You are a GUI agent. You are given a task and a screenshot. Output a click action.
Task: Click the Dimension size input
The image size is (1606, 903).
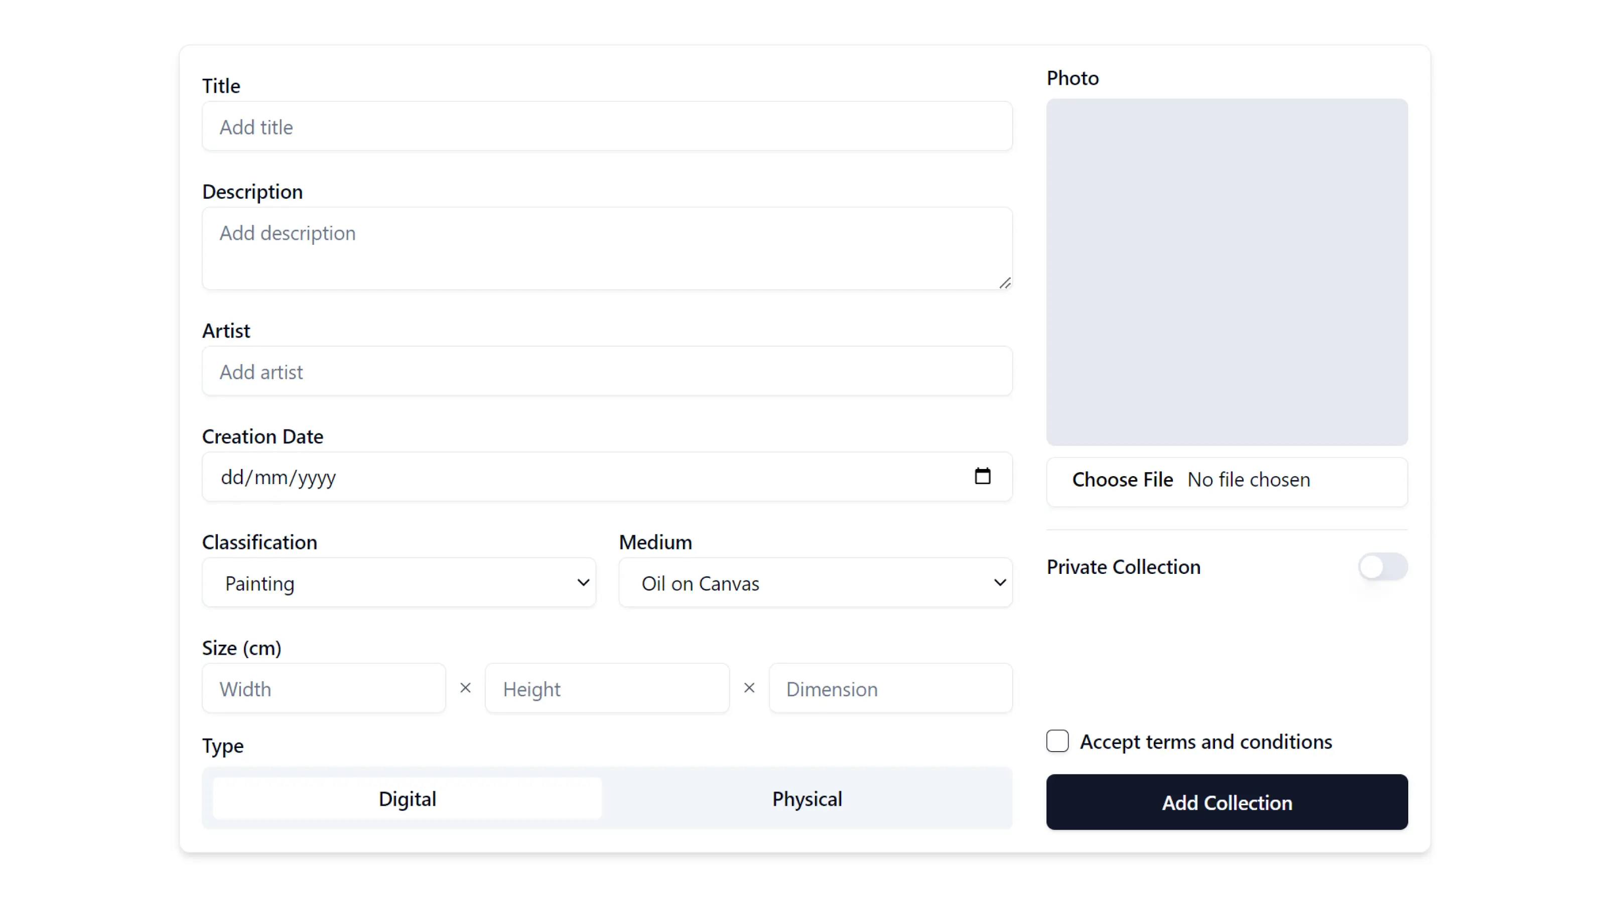[x=890, y=689]
